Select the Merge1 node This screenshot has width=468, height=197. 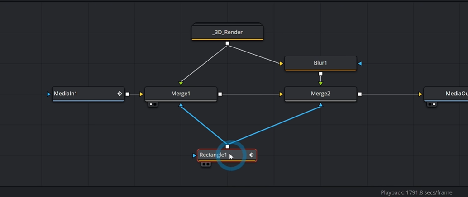[181, 94]
